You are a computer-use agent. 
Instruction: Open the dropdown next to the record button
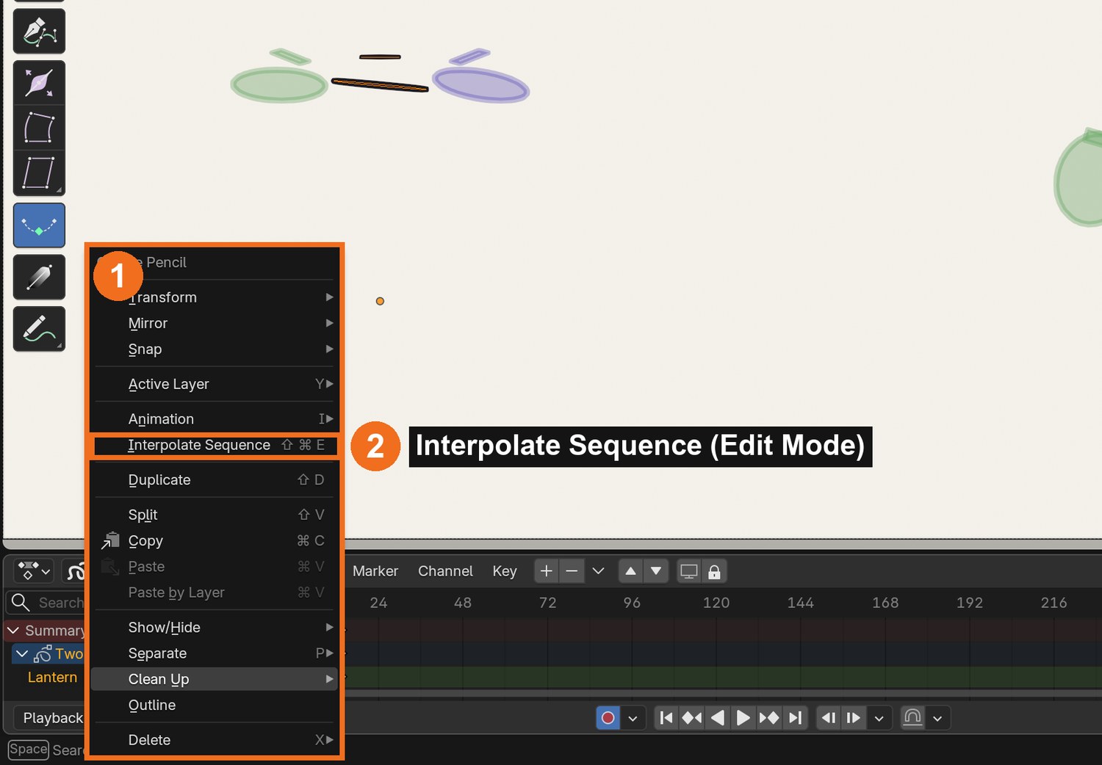[x=633, y=717]
